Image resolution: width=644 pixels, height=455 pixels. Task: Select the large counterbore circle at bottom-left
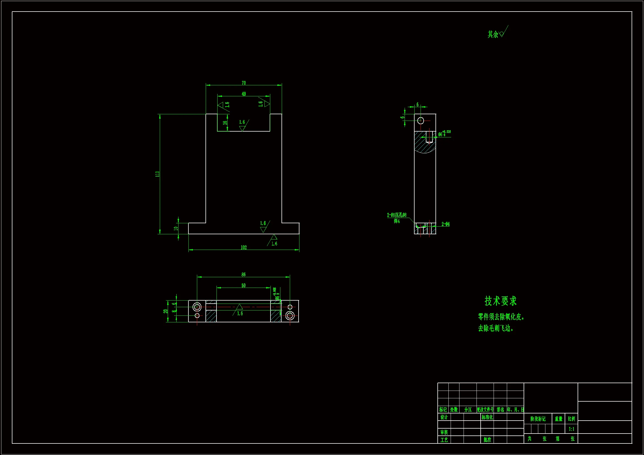[197, 307]
